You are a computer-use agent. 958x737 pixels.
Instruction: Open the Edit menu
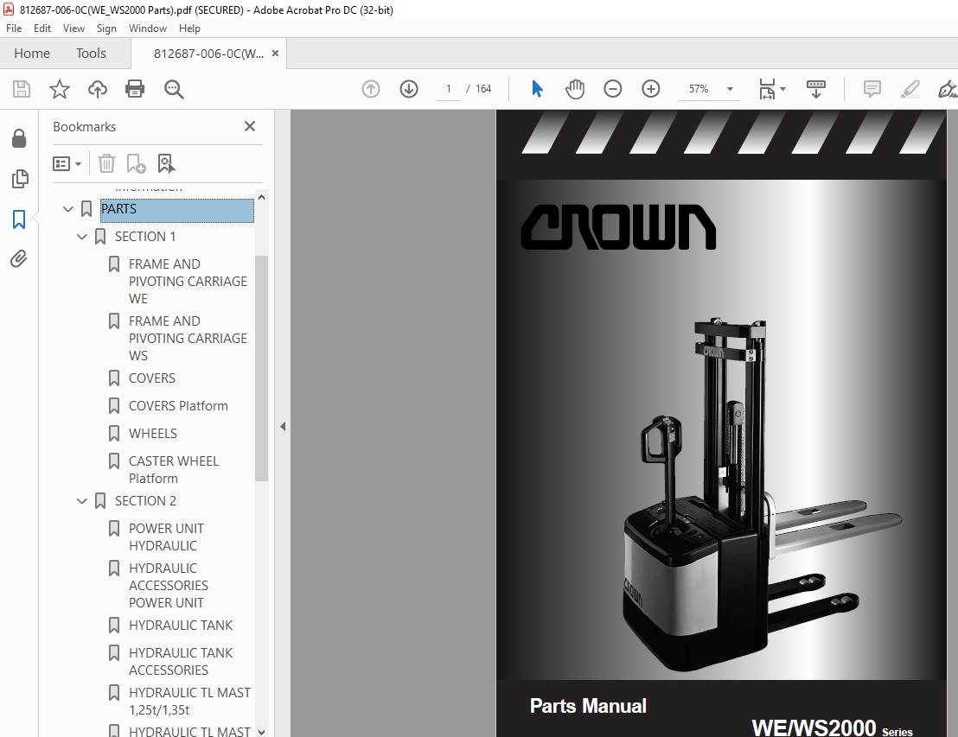coord(42,29)
